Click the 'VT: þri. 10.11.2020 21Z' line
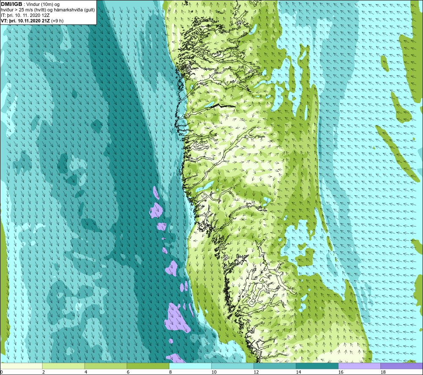This screenshot has width=423, height=375. point(25,21)
